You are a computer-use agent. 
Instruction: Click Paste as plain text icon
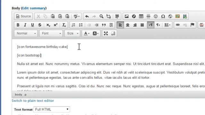60,16
